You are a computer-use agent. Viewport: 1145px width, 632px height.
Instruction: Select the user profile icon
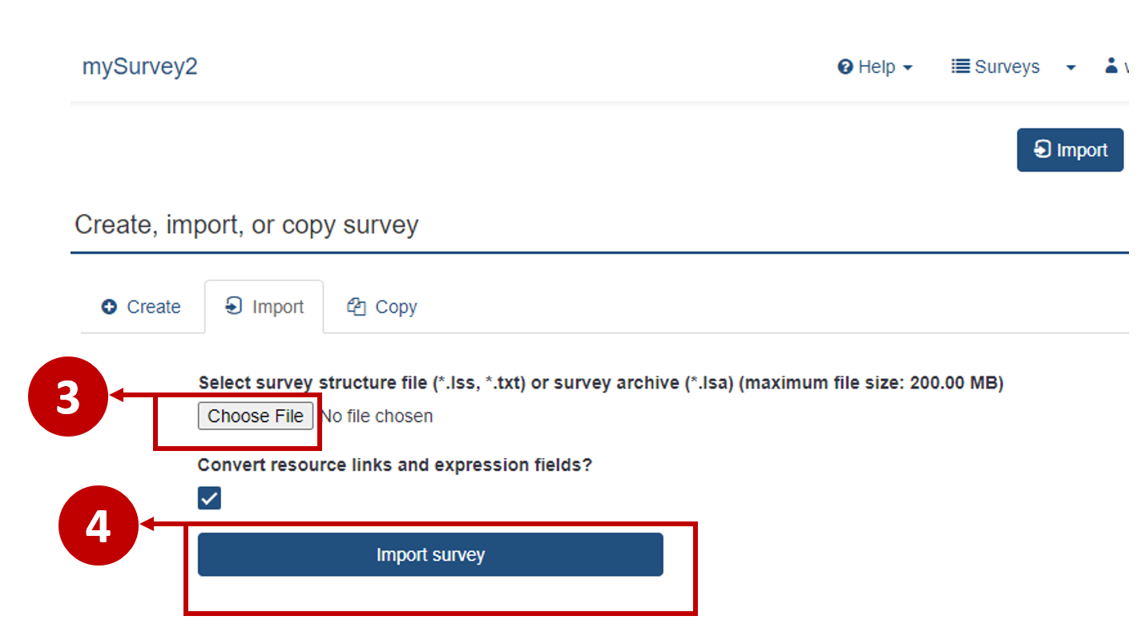[1111, 66]
